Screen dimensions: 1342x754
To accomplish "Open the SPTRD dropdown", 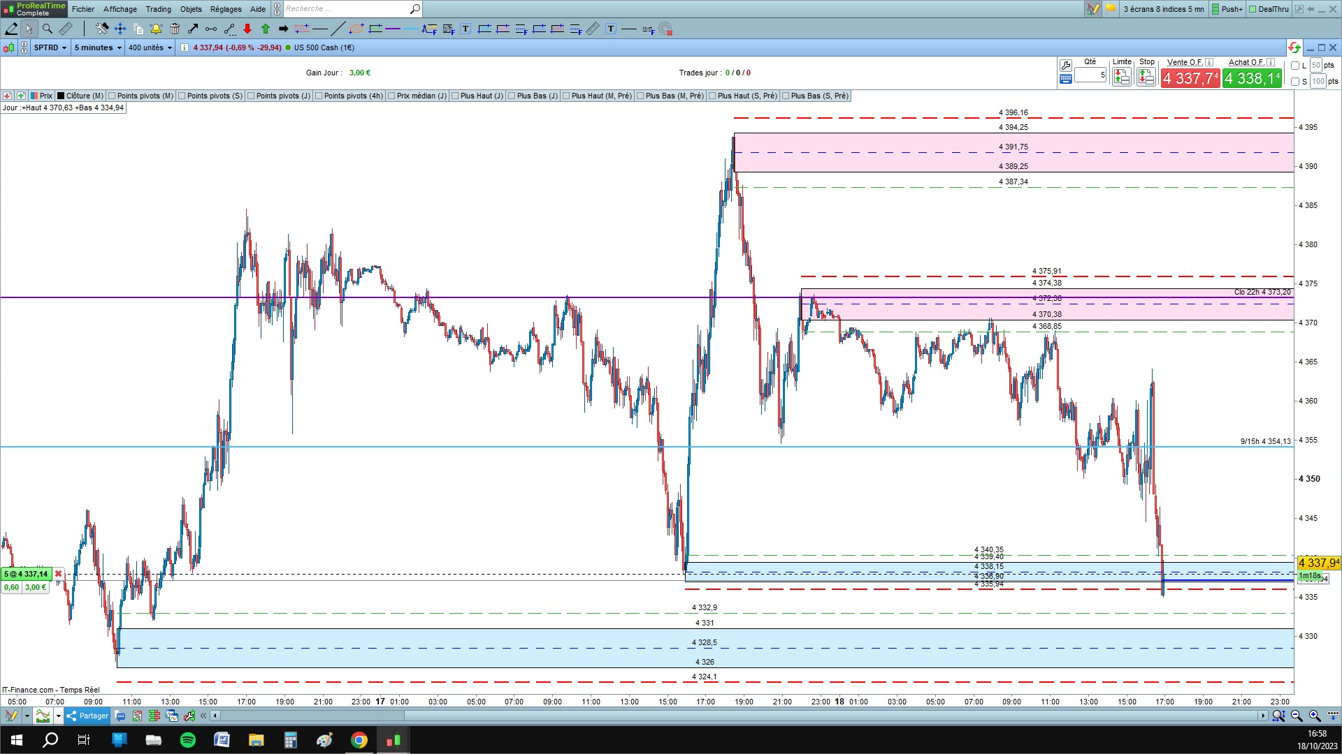I will pyautogui.click(x=50, y=47).
